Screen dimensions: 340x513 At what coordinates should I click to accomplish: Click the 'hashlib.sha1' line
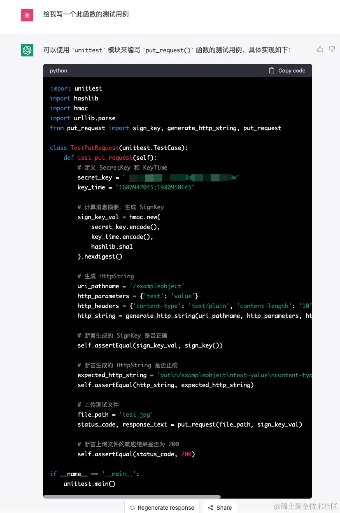pos(112,247)
